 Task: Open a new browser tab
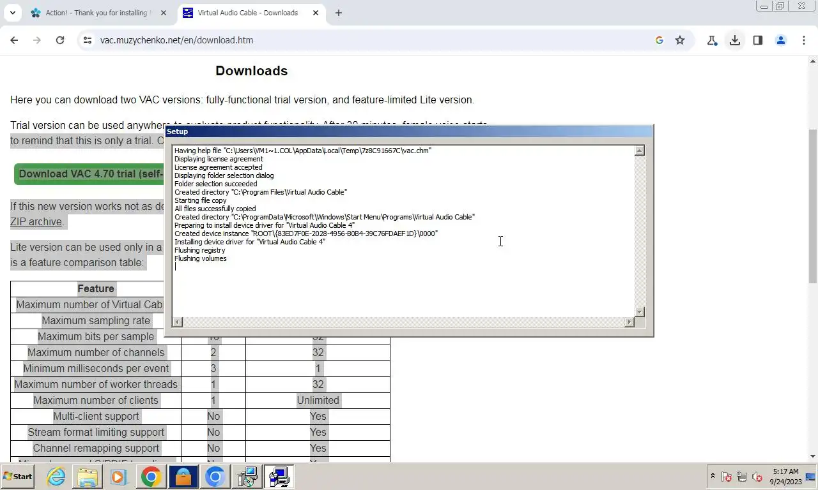(x=339, y=13)
